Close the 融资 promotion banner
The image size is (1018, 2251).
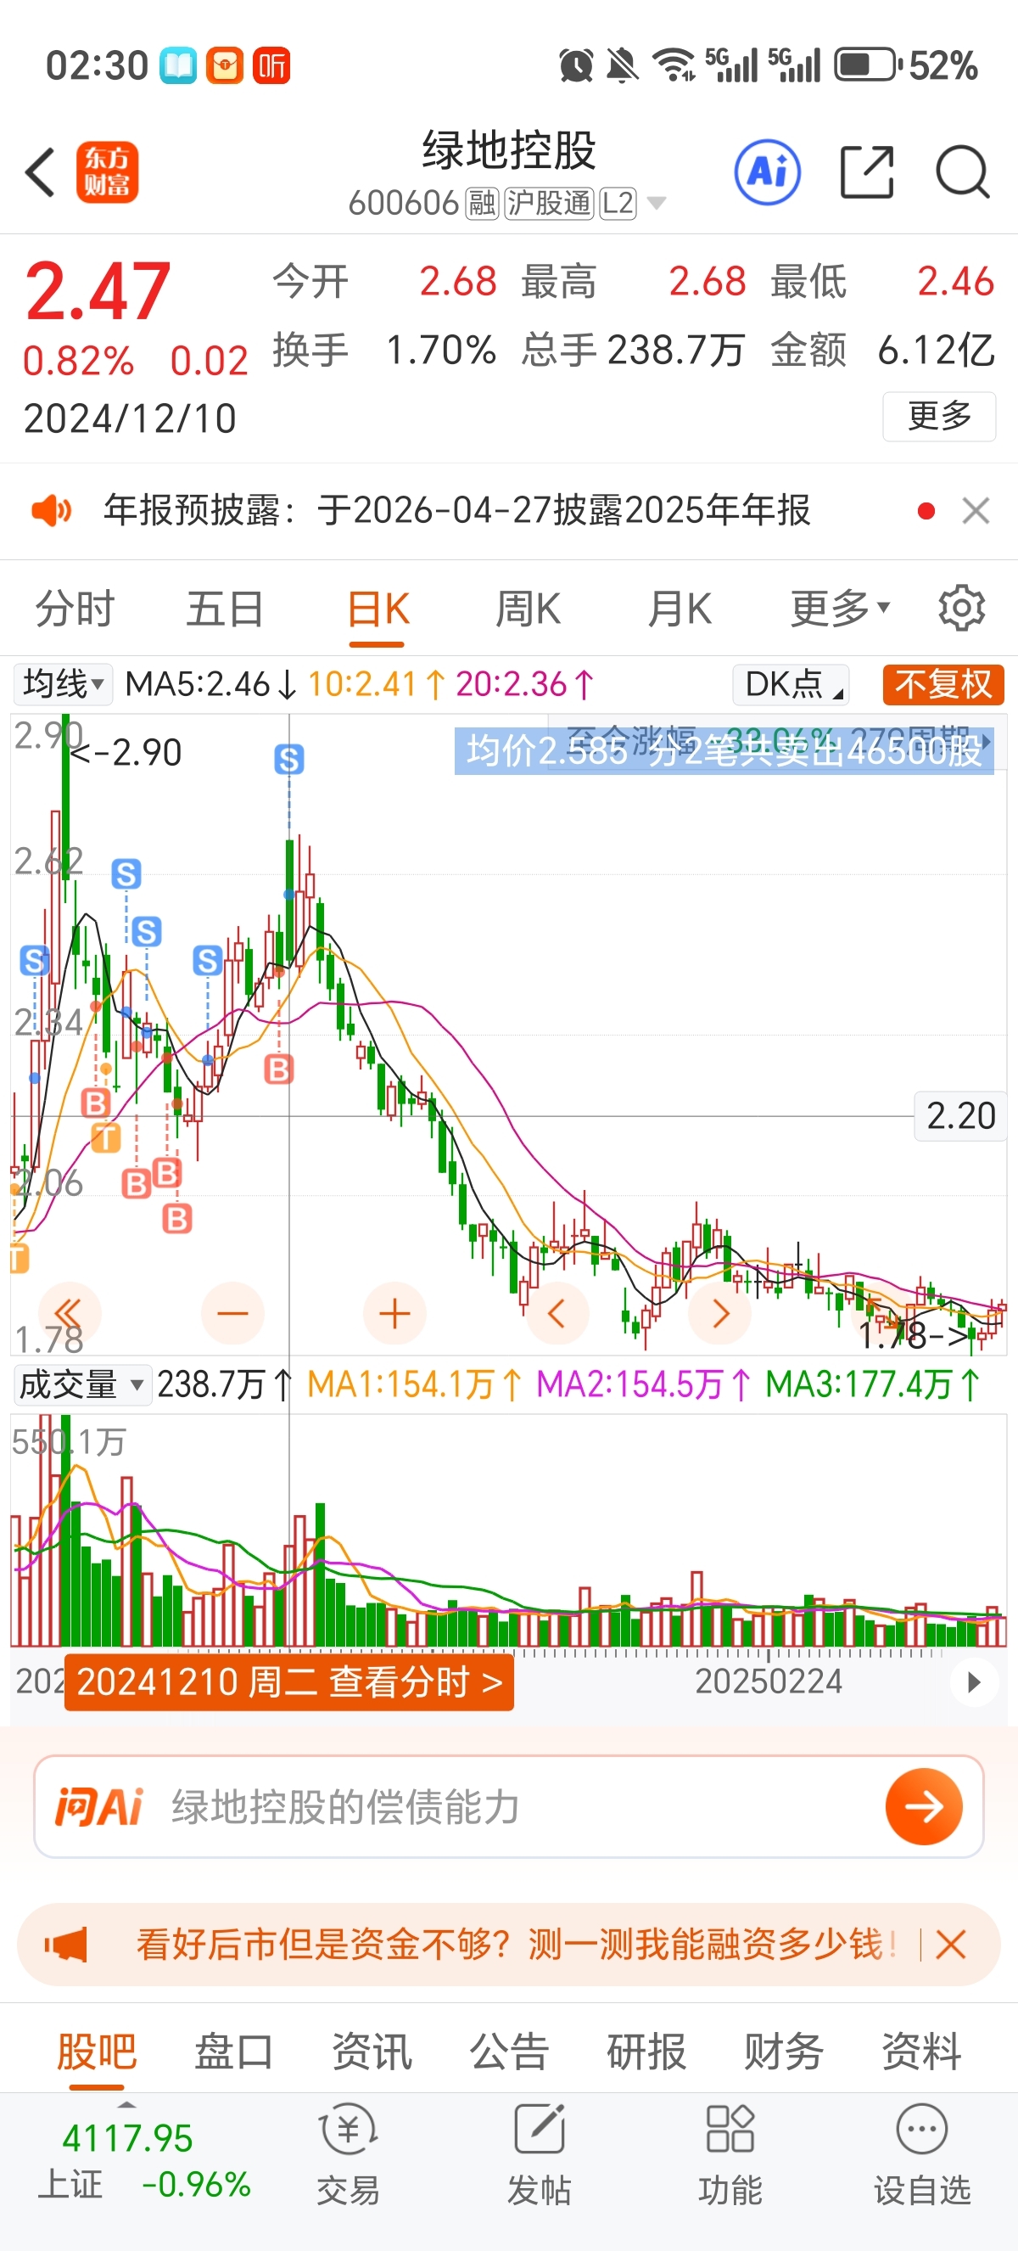tap(950, 1945)
